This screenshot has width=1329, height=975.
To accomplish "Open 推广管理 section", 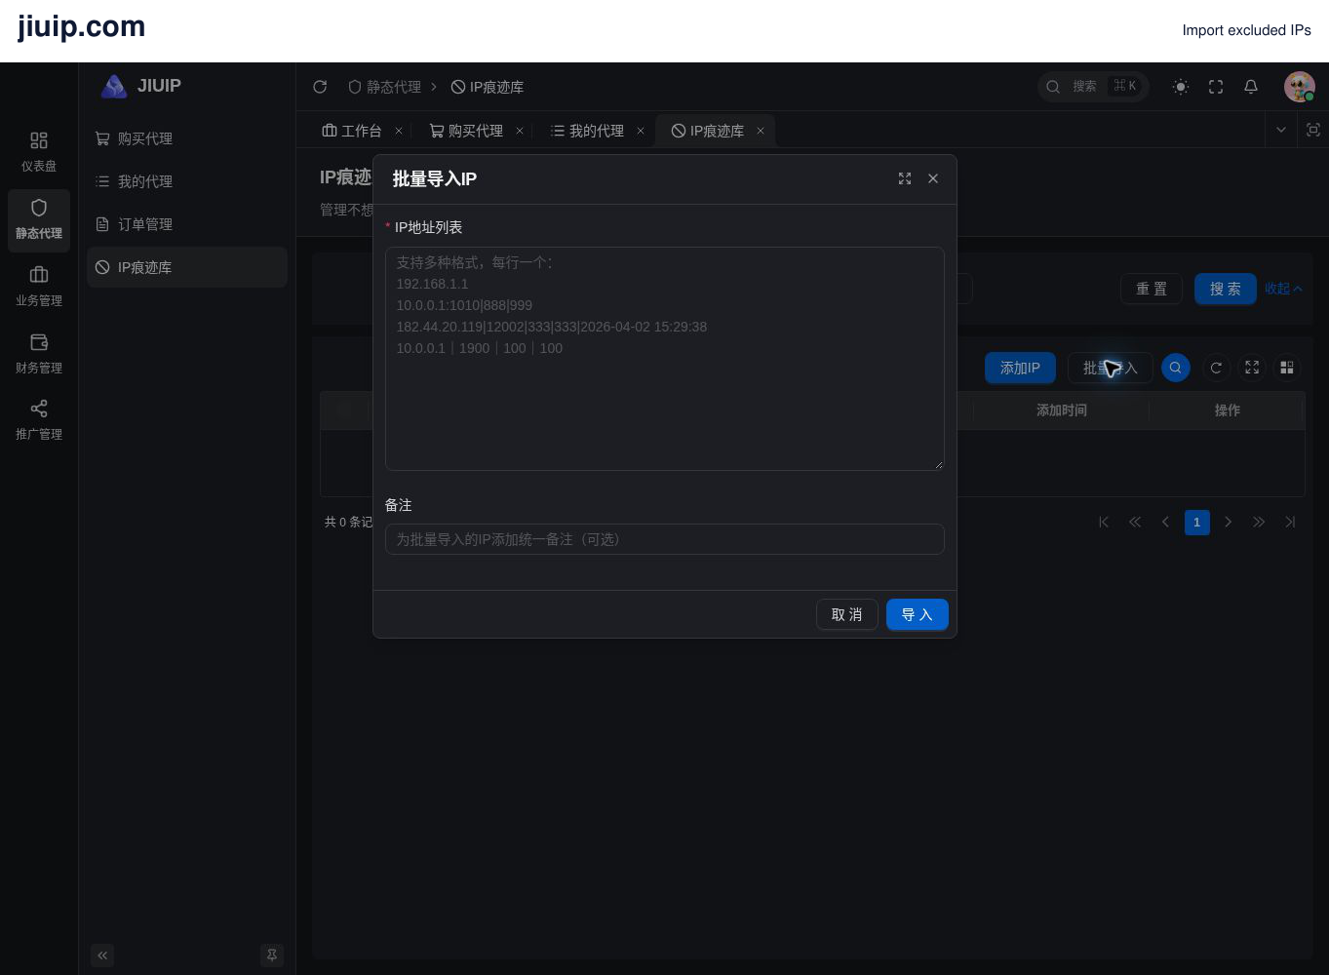I will click(39, 420).
